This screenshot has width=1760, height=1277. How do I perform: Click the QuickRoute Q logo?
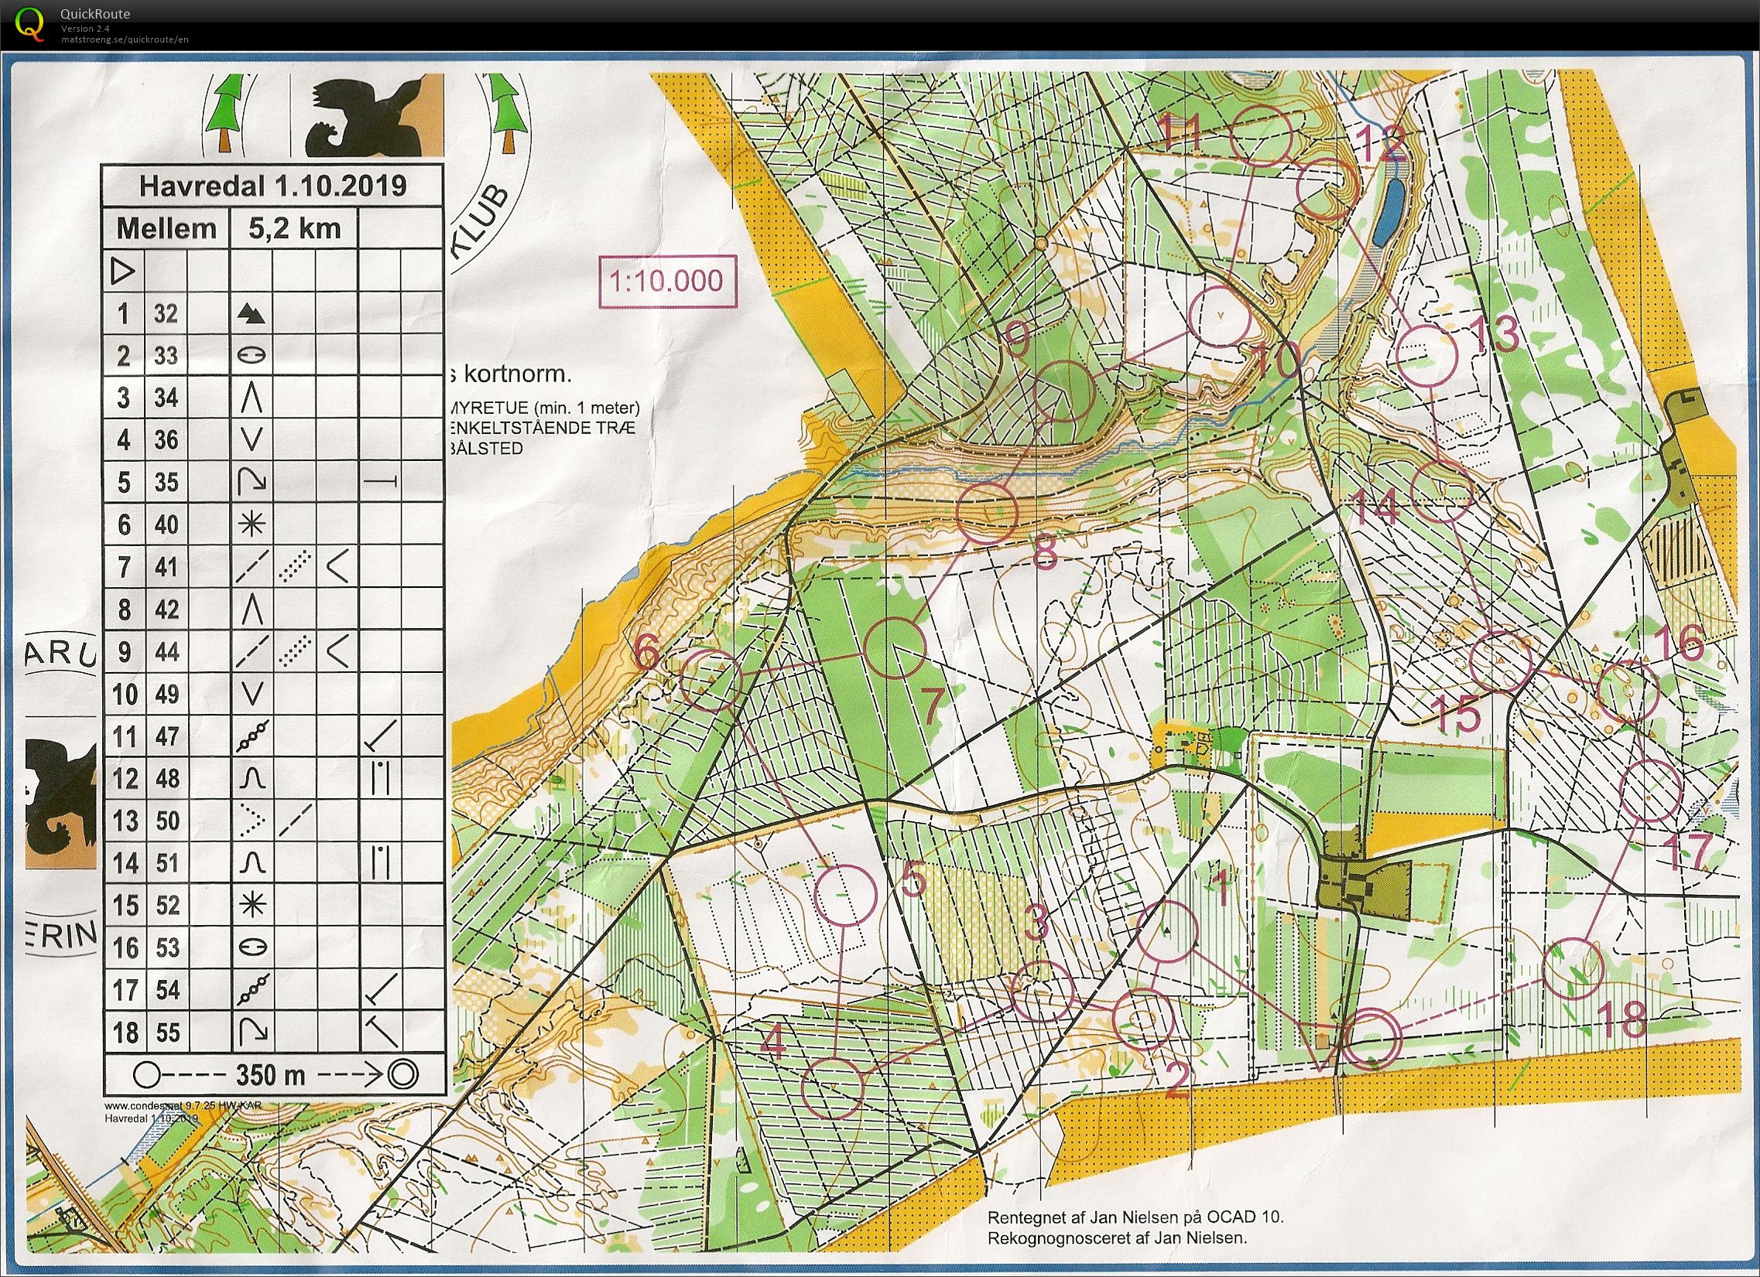[30, 23]
